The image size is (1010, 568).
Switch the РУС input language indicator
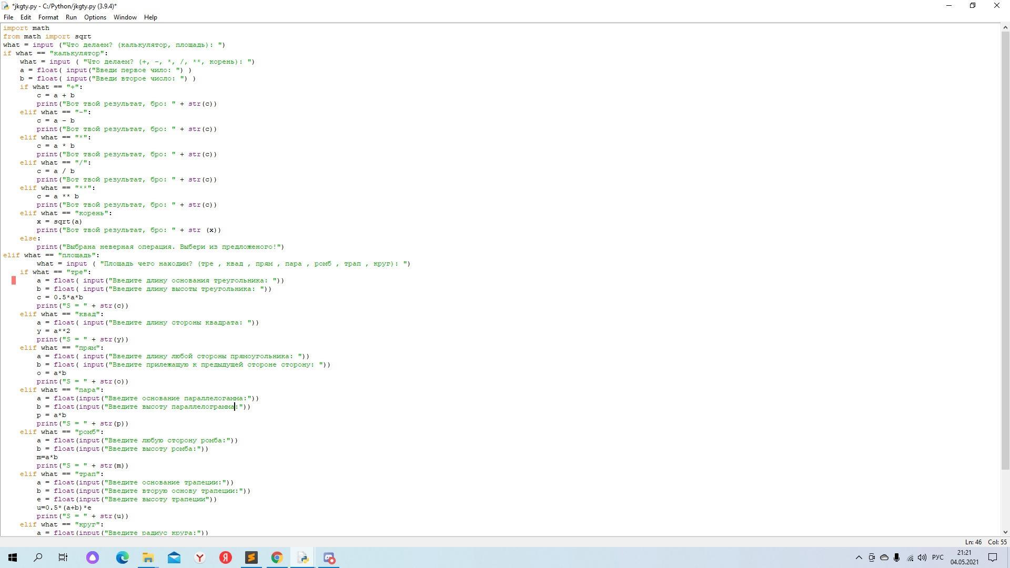pyautogui.click(x=937, y=557)
